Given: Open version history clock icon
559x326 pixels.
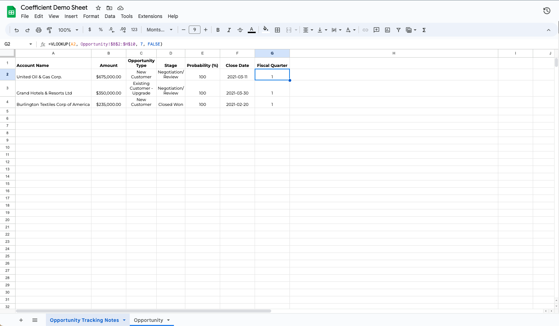Looking at the screenshot, I should pos(547,11).
